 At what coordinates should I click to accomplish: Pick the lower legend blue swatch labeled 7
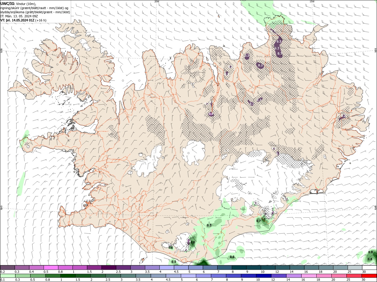point(218,276)
